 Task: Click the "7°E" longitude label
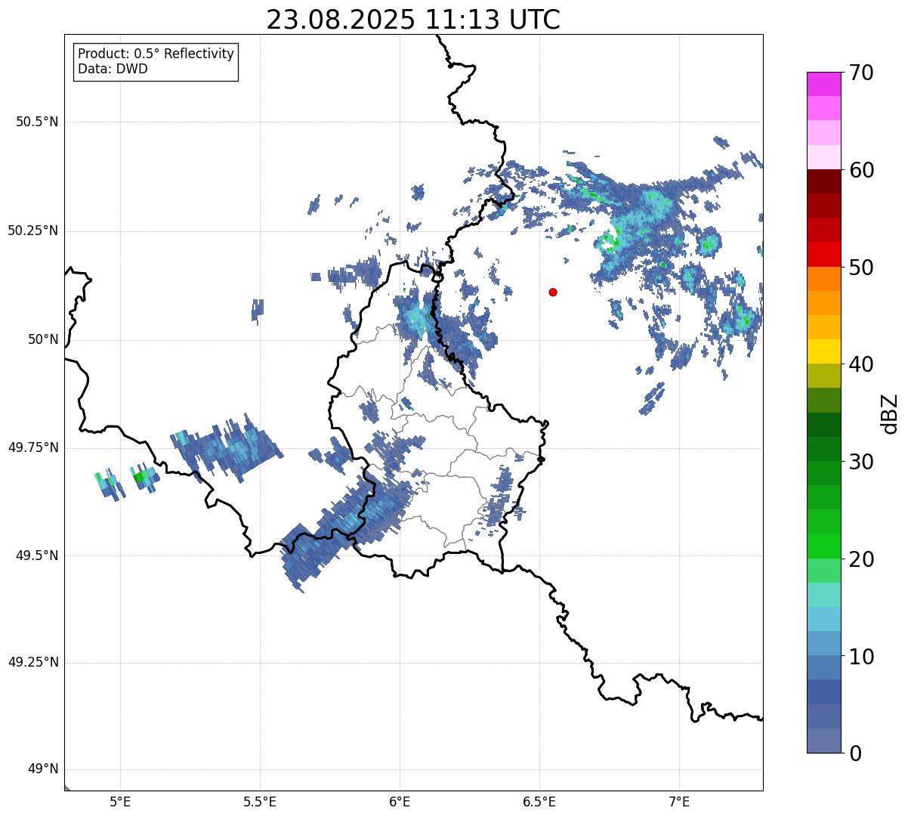[679, 803]
